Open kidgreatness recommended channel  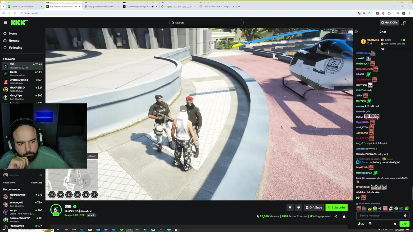tap(23, 196)
